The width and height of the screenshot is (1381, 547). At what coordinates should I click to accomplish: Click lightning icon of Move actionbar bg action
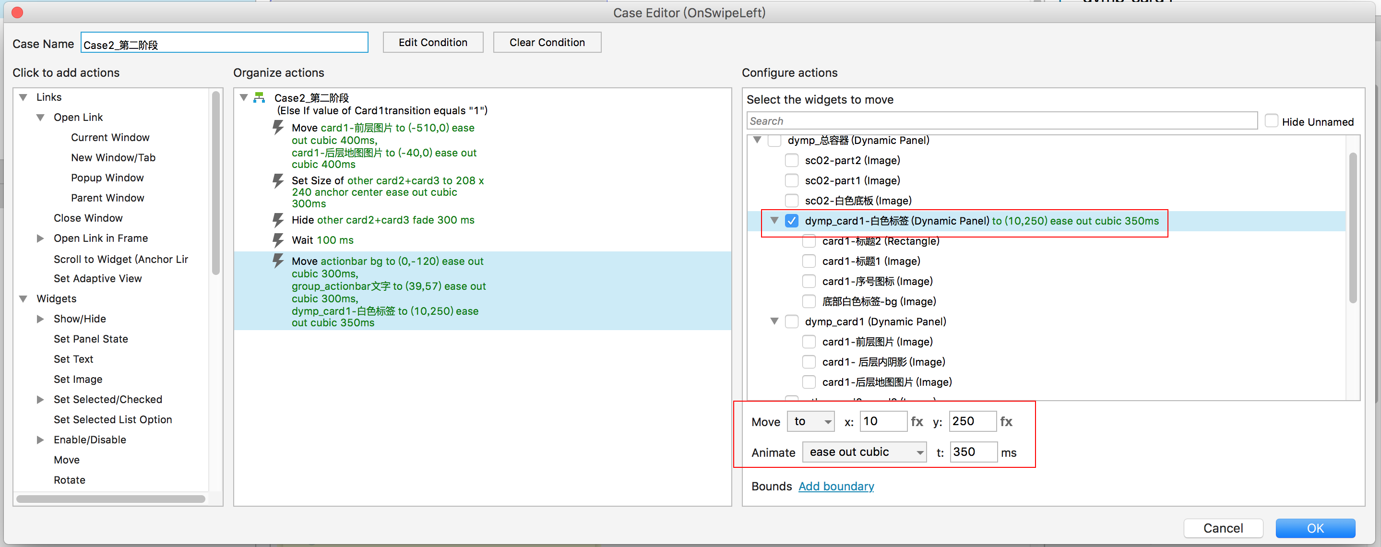(278, 261)
